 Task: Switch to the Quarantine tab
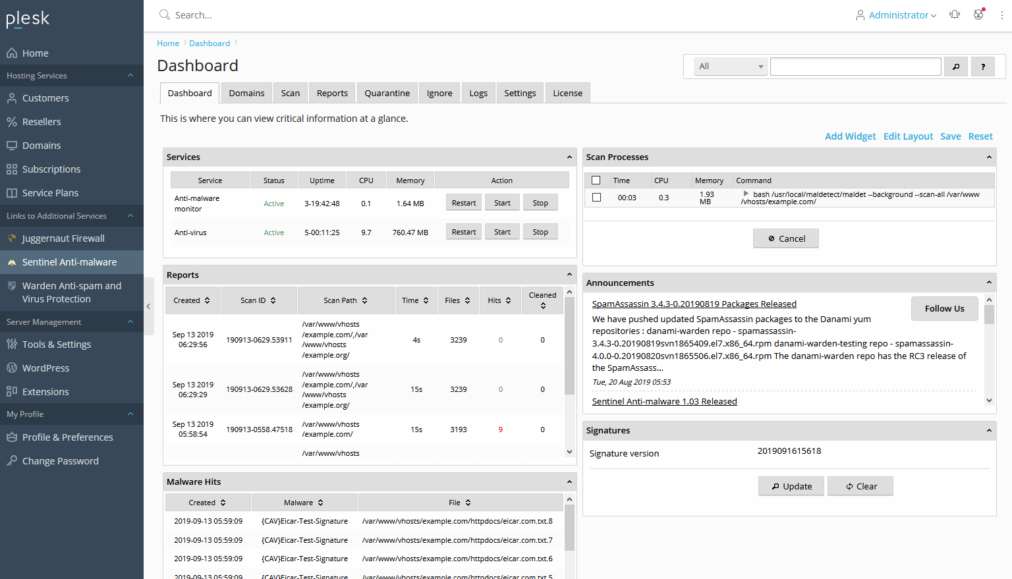387,93
